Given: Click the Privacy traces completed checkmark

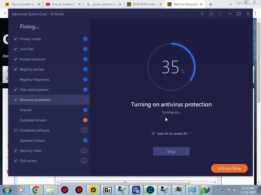Looking at the screenshot, I should [85, 39].
